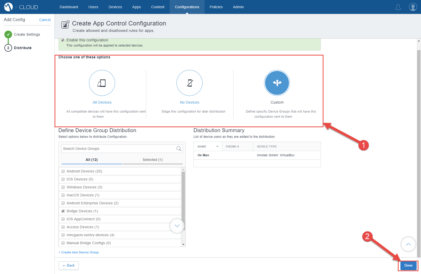Disable the Enable this configuration checkbox
This screenshot has height=274, width=421.
point(63,40)
